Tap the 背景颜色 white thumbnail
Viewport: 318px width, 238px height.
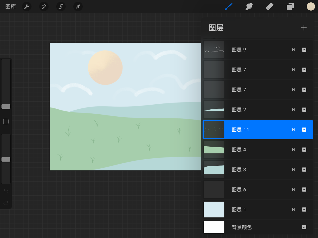[214, 227]
